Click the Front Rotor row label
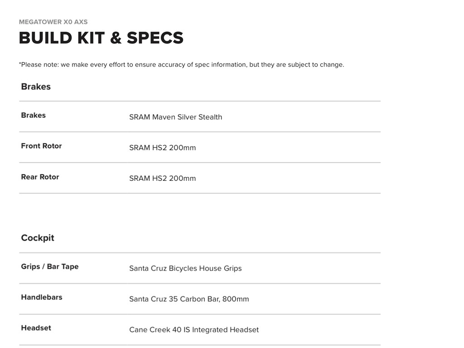The width and height of the screenshot is (464, 348). 41,146
